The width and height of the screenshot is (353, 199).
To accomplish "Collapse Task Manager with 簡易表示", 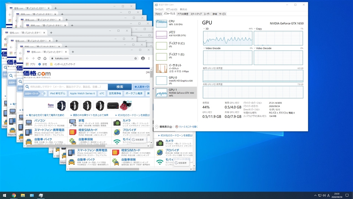I will pyautogui.click(x=164, y=127).
